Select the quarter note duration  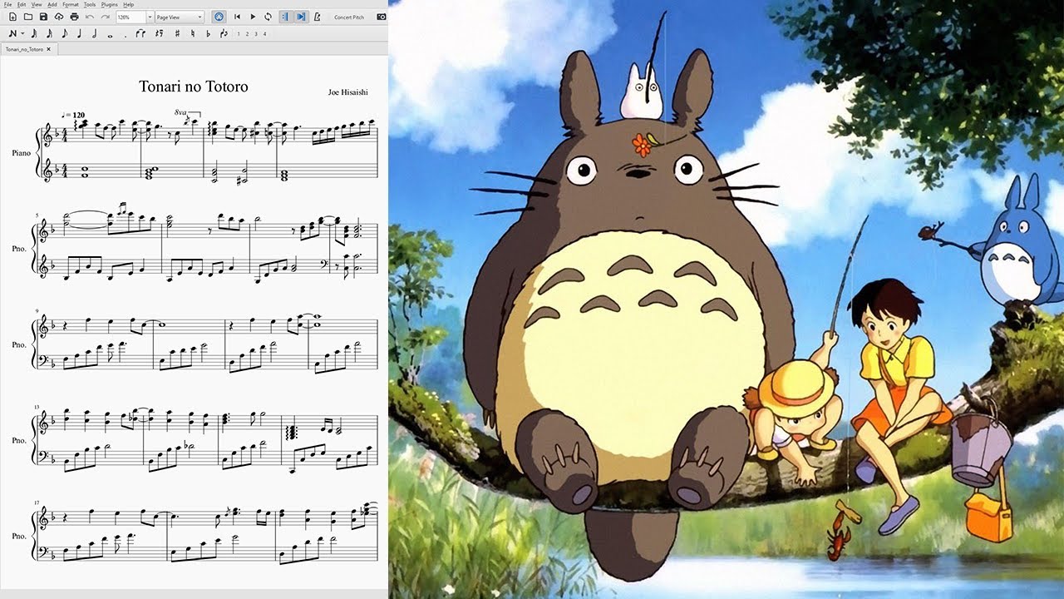coord(79,33)
